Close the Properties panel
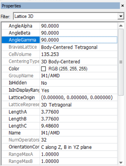 click(122, 6)
